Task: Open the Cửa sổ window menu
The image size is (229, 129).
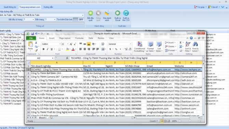Action: click(214, 7)
